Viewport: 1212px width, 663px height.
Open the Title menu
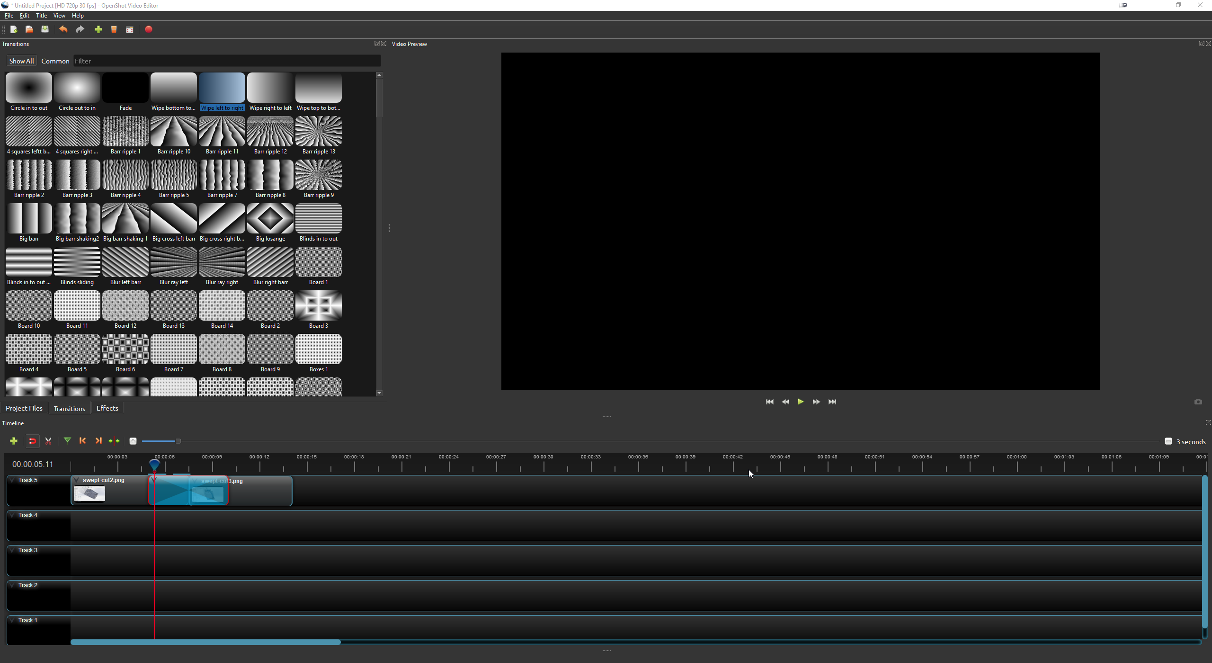(42, 15)
